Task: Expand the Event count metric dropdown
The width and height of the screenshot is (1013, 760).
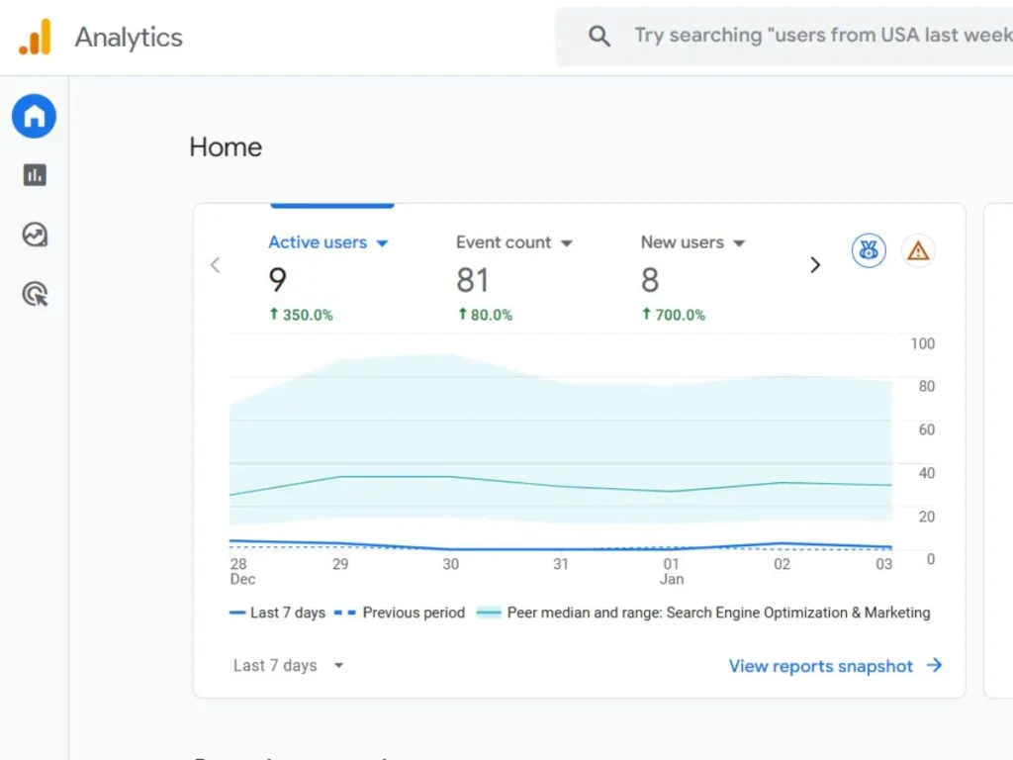Action: tap(567, 243)
